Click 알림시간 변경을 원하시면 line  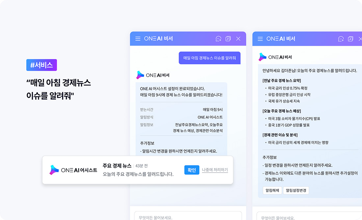coord(178,151)
